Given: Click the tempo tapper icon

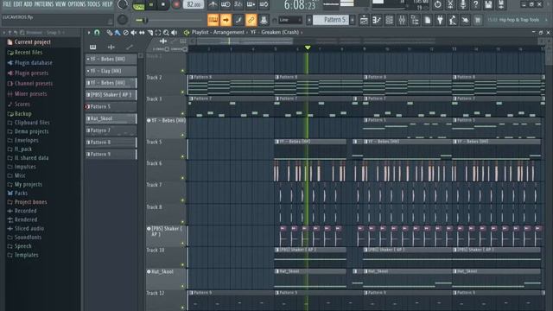Looking at the screenshot, I should pos(453,20).
